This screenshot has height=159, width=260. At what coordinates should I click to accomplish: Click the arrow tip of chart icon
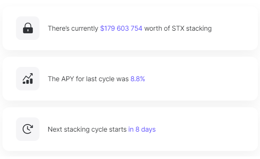pyautogui.click(x=32, y=74)
